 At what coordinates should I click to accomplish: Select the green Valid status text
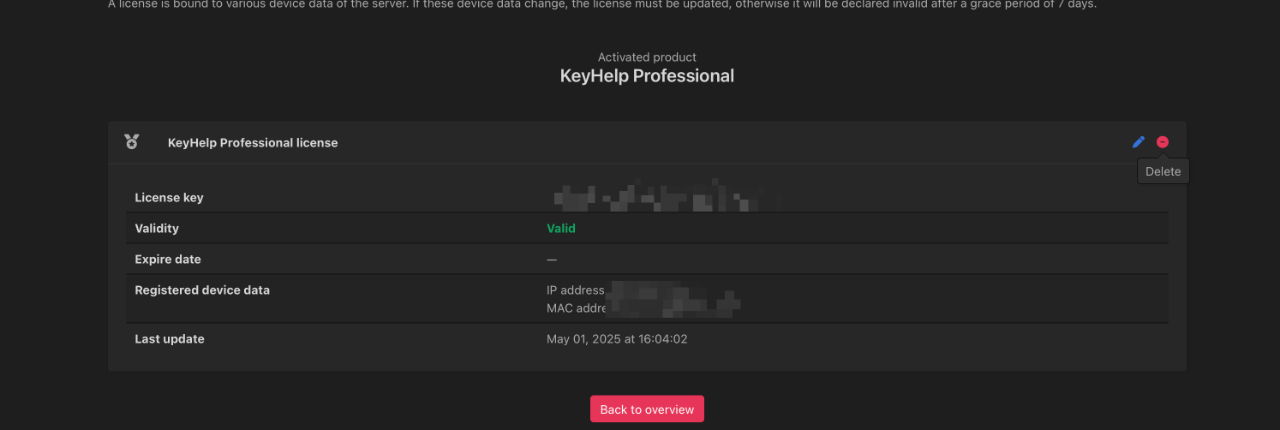coord(561,229)
